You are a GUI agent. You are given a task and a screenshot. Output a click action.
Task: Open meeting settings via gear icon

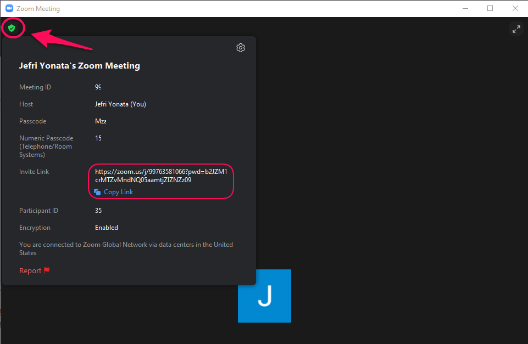[241, 48]
